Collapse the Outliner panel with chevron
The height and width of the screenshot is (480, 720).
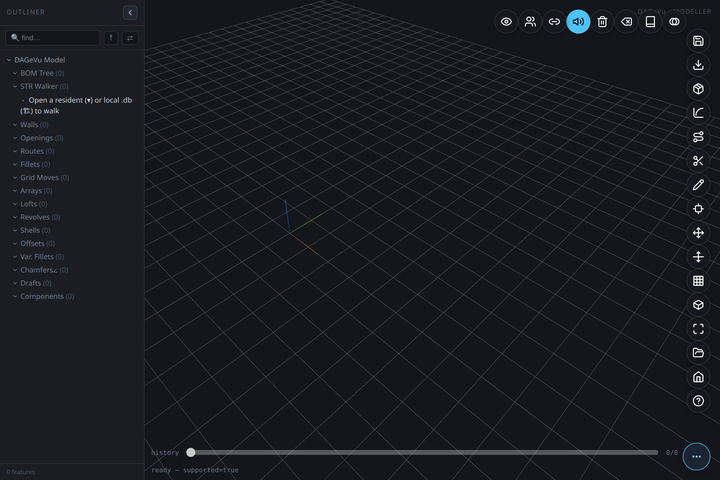130,13
